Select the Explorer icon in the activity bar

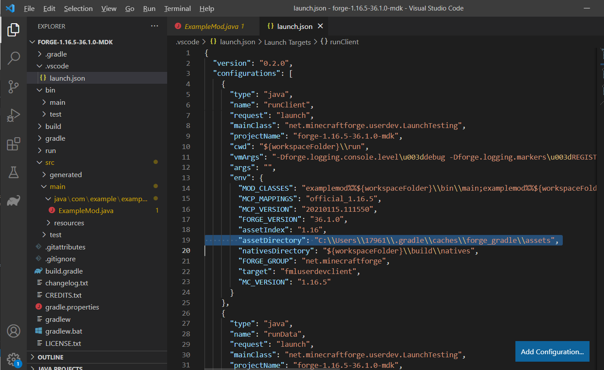pos(13,29)
